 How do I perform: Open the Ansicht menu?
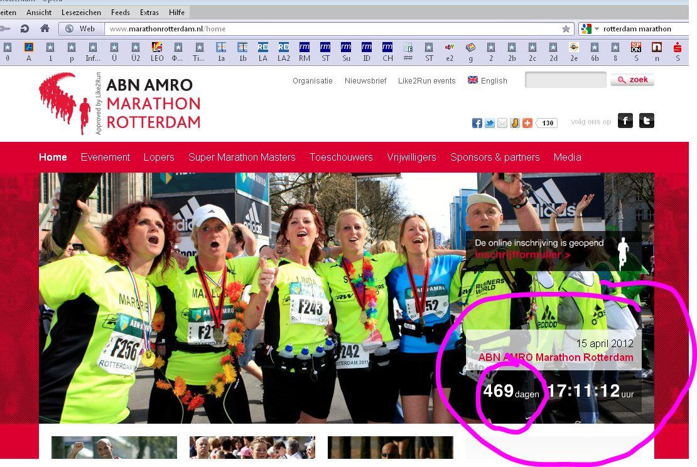point(39,13)
